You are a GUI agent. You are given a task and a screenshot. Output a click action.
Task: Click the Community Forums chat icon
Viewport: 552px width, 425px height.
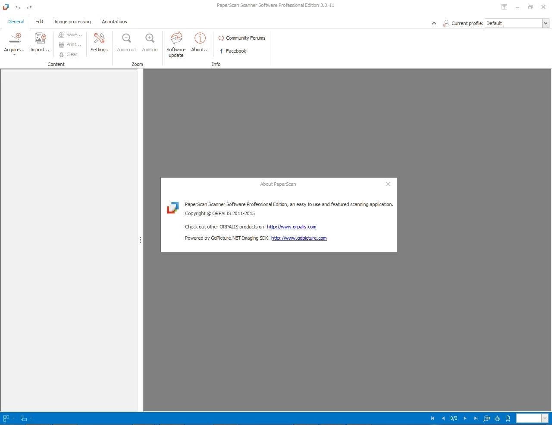[221, 38]
